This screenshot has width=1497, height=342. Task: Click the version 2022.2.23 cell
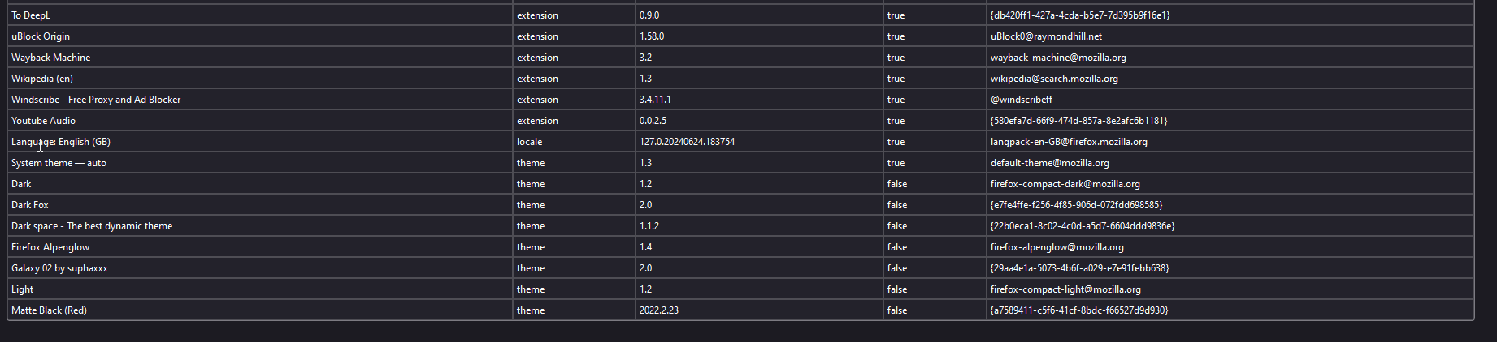click(x=759, y=310)
